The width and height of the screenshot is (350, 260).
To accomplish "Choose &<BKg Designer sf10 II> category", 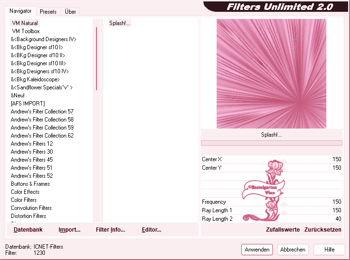I will [x=38, y=55].
